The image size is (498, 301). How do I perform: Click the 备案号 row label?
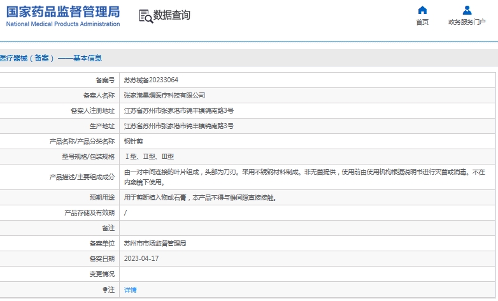[x=105, y=80]
